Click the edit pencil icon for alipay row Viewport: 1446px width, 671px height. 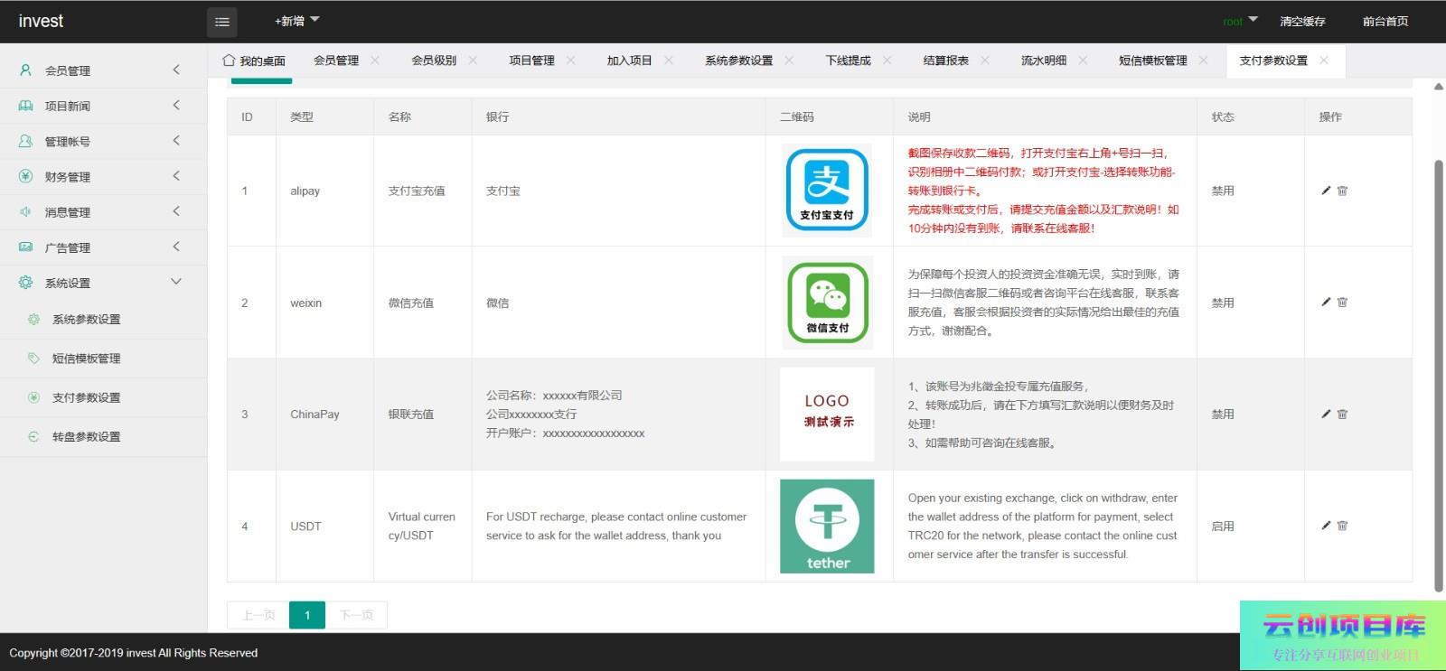point(1326,191)
